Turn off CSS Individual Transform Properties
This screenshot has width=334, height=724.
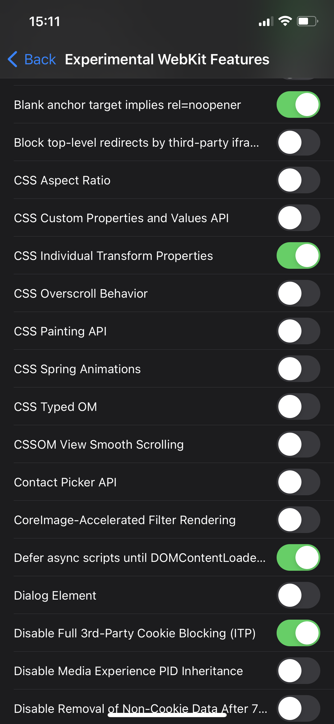(298, 256)
